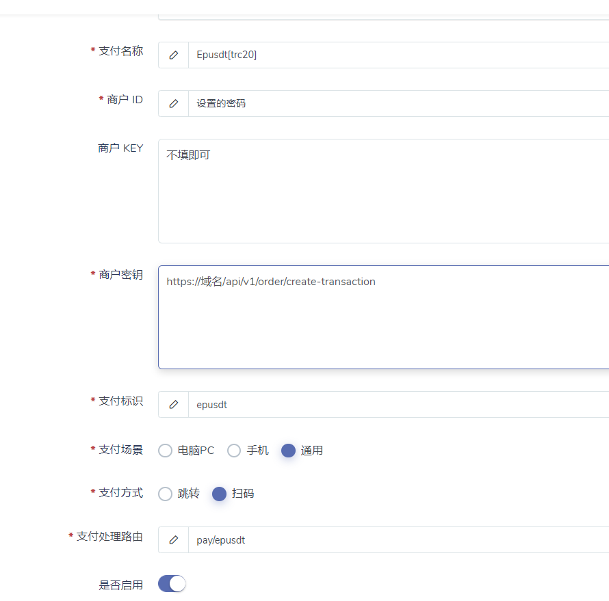The width and height of the screenshot is (609, 601).
Task: Click the pencil icon beside 商户 ID field
Action: 174,104
